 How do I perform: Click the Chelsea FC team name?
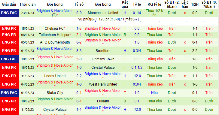click(x=54, y=29)
